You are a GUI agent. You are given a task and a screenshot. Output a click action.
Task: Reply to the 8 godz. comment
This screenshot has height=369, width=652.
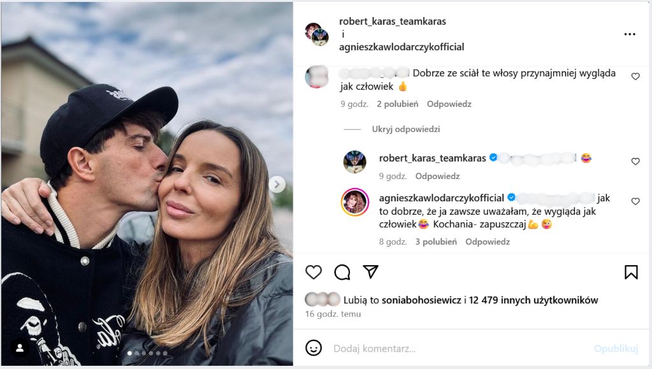pos(488,242)
